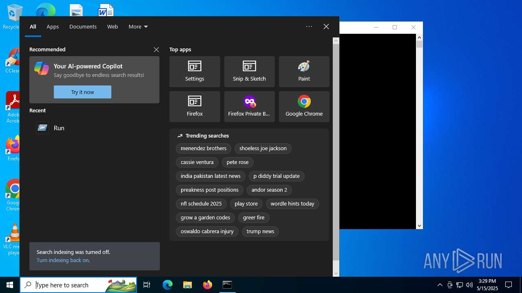Search trending menendez brothers

click(x=203, y=148)
